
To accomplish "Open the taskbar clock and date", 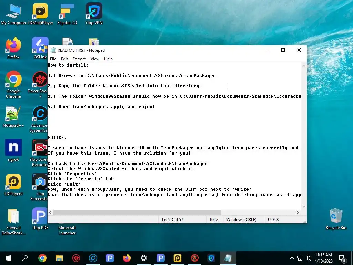I will 323,258.
